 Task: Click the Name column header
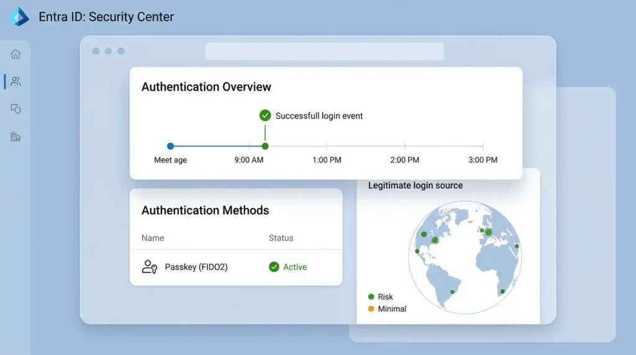tap(153, 238)
